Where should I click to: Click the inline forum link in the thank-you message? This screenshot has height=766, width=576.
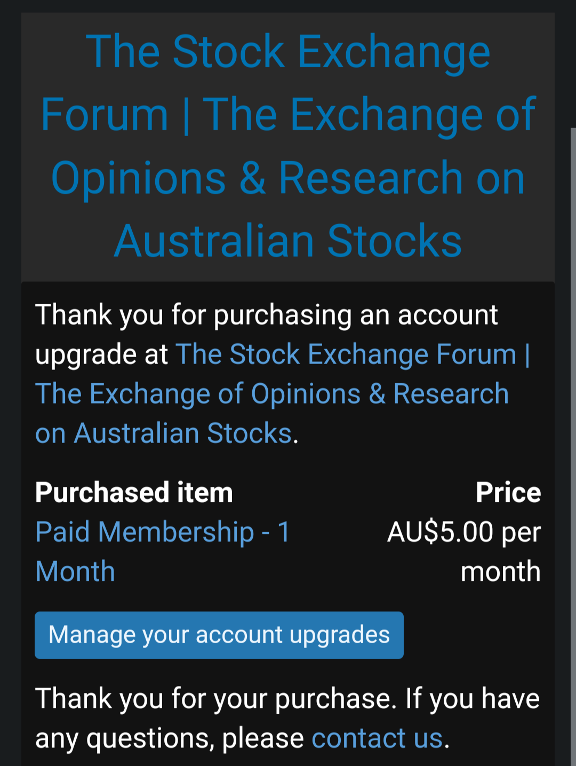click(352, 354)
